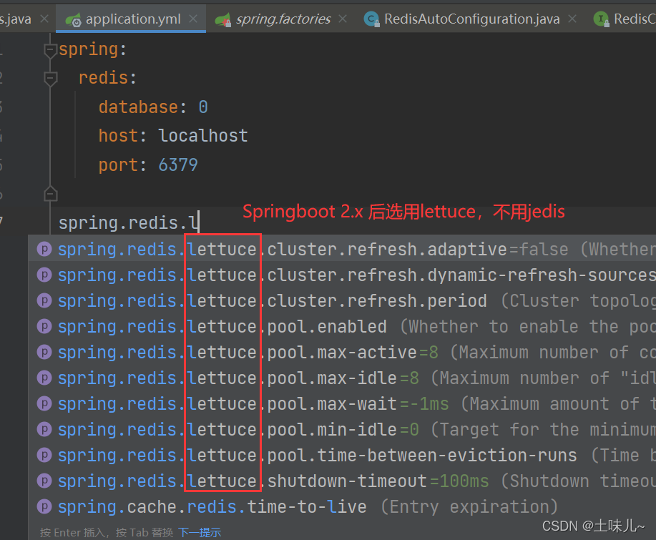The image size is (656, 540).
Task: Click the spring.redis.l typed text
Action: [127, 223]
